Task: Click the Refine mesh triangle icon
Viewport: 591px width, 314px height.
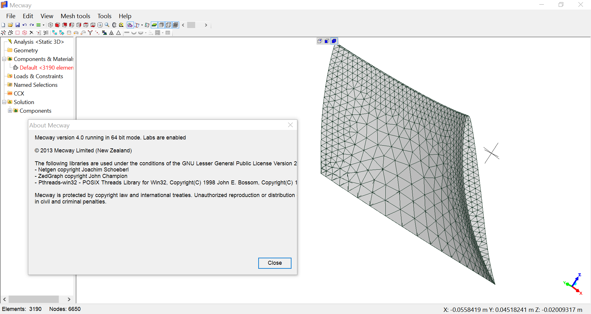Action: click(111, 33)
